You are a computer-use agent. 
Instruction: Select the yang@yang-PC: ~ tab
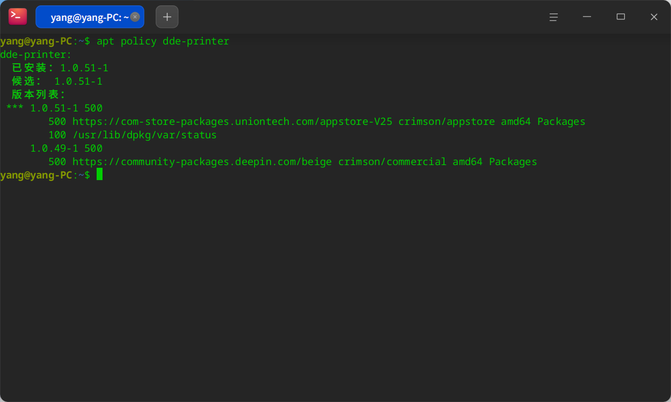coord(90,17)
